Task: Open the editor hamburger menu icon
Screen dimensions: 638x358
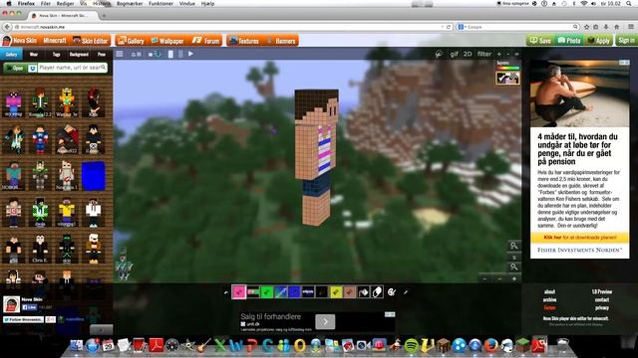Action: [x=120, y=54]
